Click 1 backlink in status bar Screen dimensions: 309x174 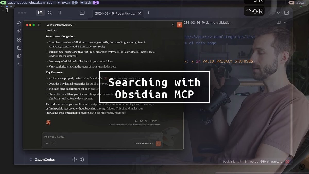click(x=227, y=162)
